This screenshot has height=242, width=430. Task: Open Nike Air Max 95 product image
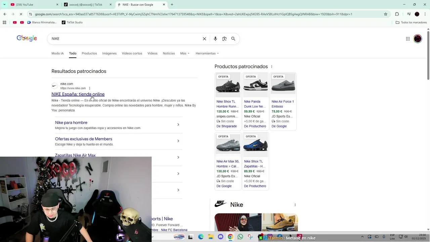click(228, 145)
